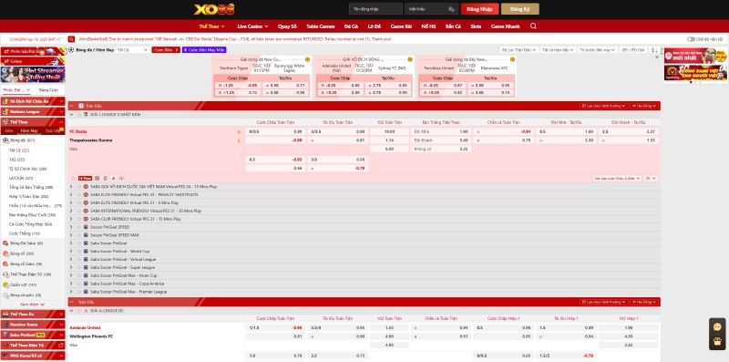Close the featured match cards panel
The image size is (729, 362).
657,57
